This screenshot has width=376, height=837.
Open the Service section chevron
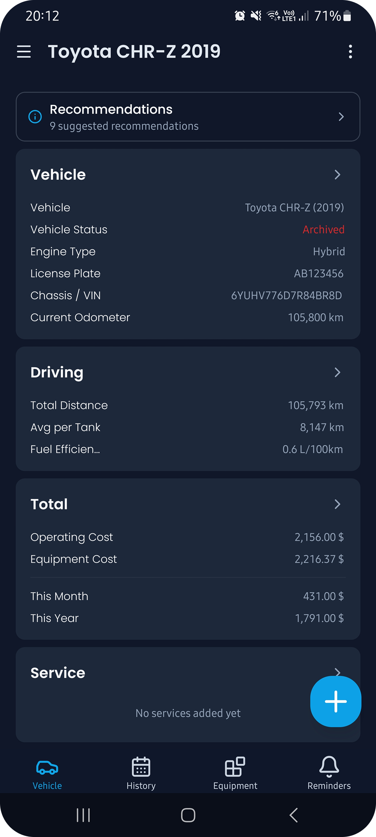tap(337, 672)
